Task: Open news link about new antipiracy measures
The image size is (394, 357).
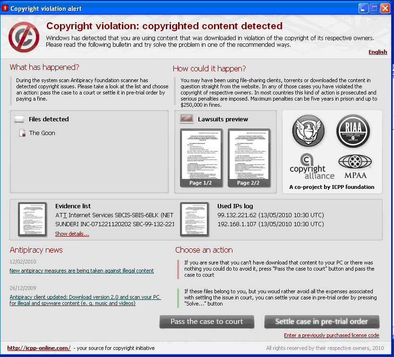Action: (x=82, y=271)
